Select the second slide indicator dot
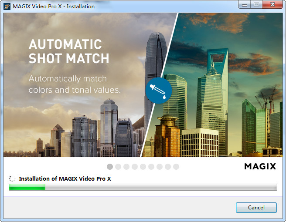Image resolution: width=286 pixels, height=222 pixels. (x=118, y=166)
